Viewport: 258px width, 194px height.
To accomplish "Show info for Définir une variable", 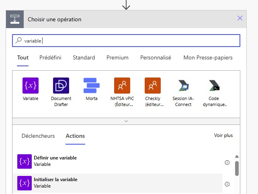I will tap(227, 163).
